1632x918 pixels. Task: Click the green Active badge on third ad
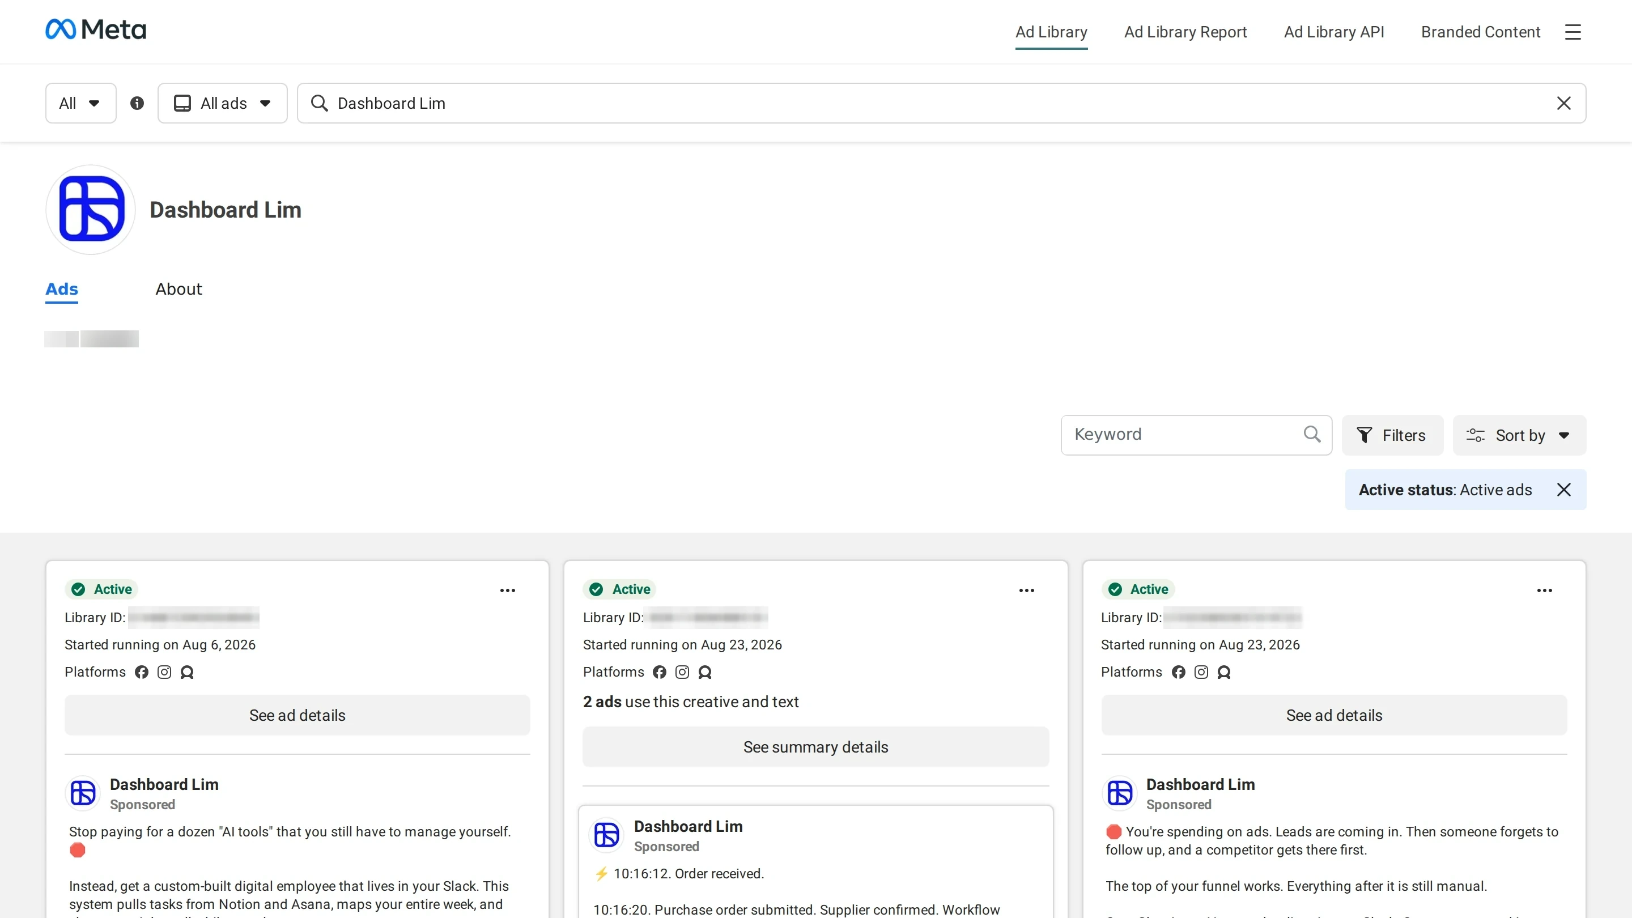coord(1138,590)
